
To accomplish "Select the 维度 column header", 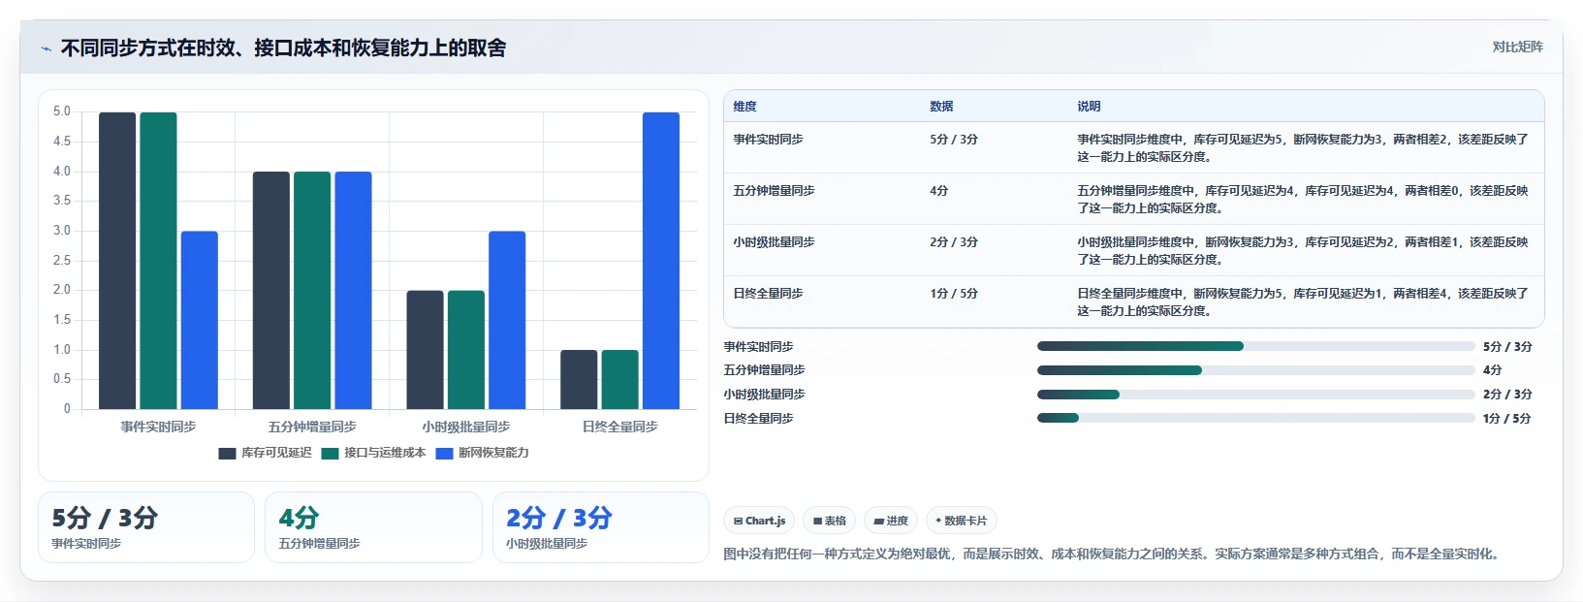I will click(744, 107).
